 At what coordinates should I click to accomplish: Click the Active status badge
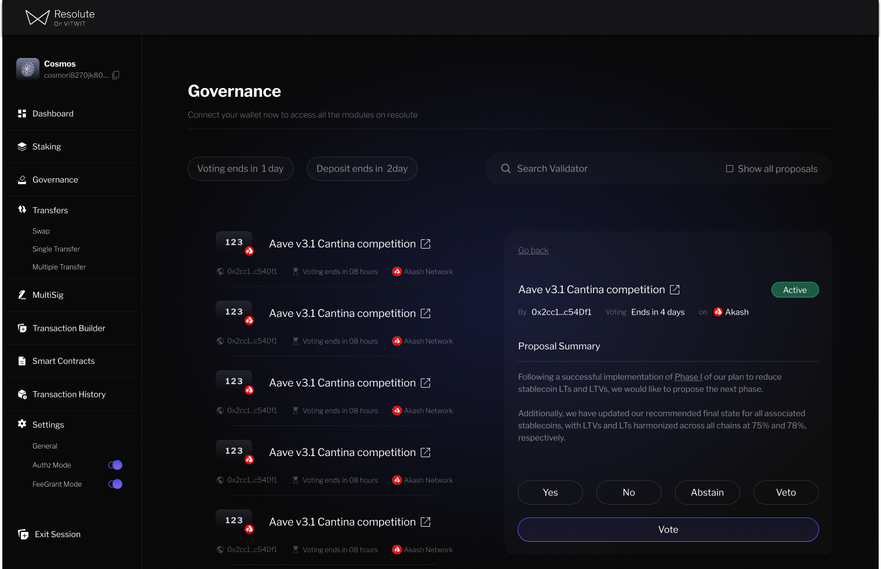795,290
